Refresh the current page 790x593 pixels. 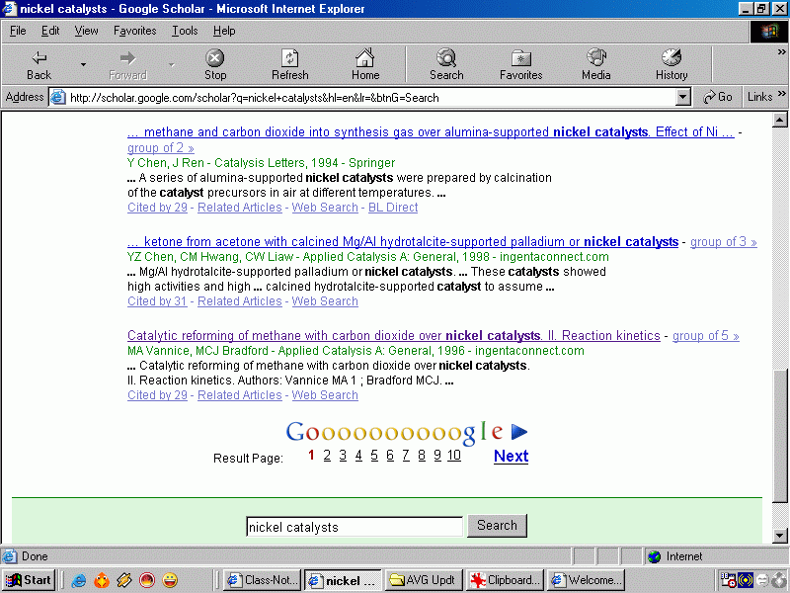click(x=289, y=65)
